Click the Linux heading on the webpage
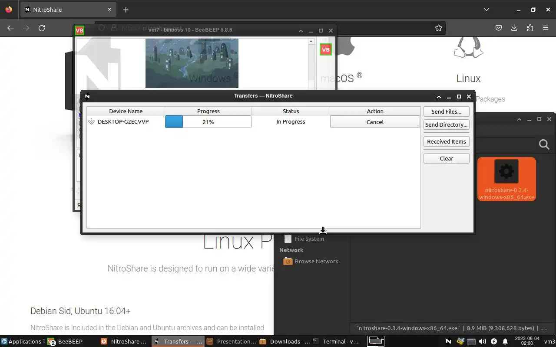Viewport: 556px width, 347px height. pos(468,79)
